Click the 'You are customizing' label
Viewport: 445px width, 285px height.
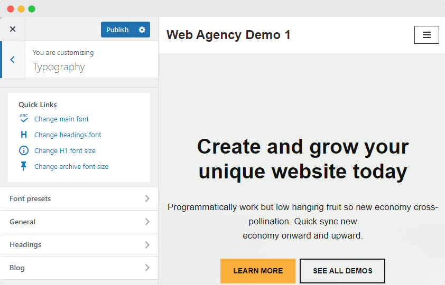pos(63,53)
